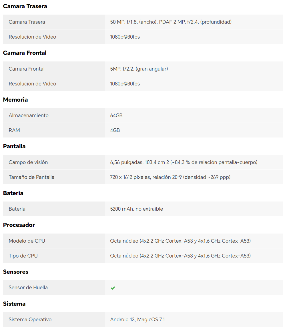
Task: Click the Procesador section heading
Action: [19, 225]
